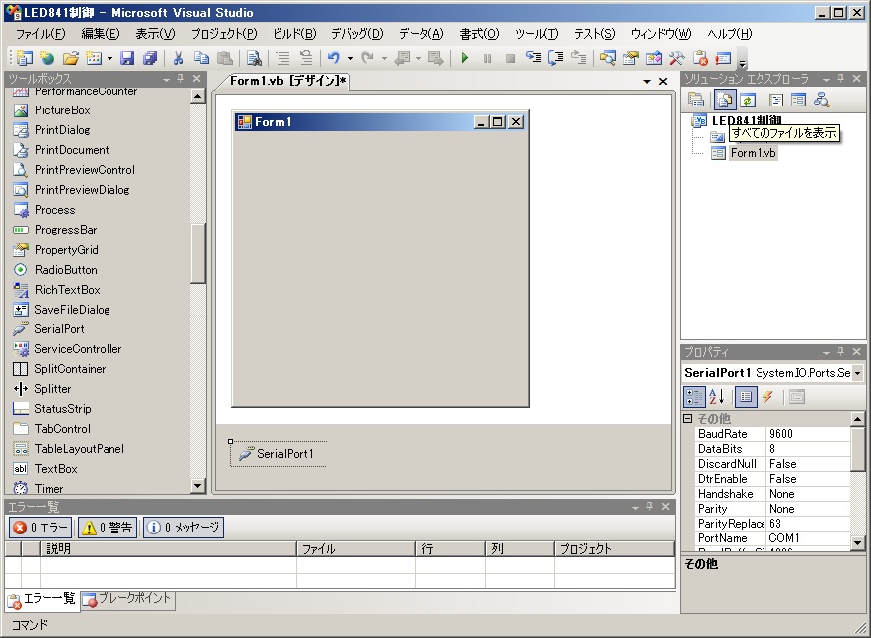
Task: Switch to the ブレークポイント tab
Action: click(128, 599)
